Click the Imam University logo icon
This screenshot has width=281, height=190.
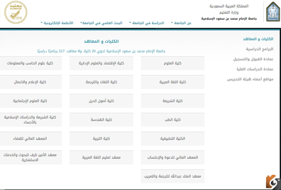pos(273,12)
